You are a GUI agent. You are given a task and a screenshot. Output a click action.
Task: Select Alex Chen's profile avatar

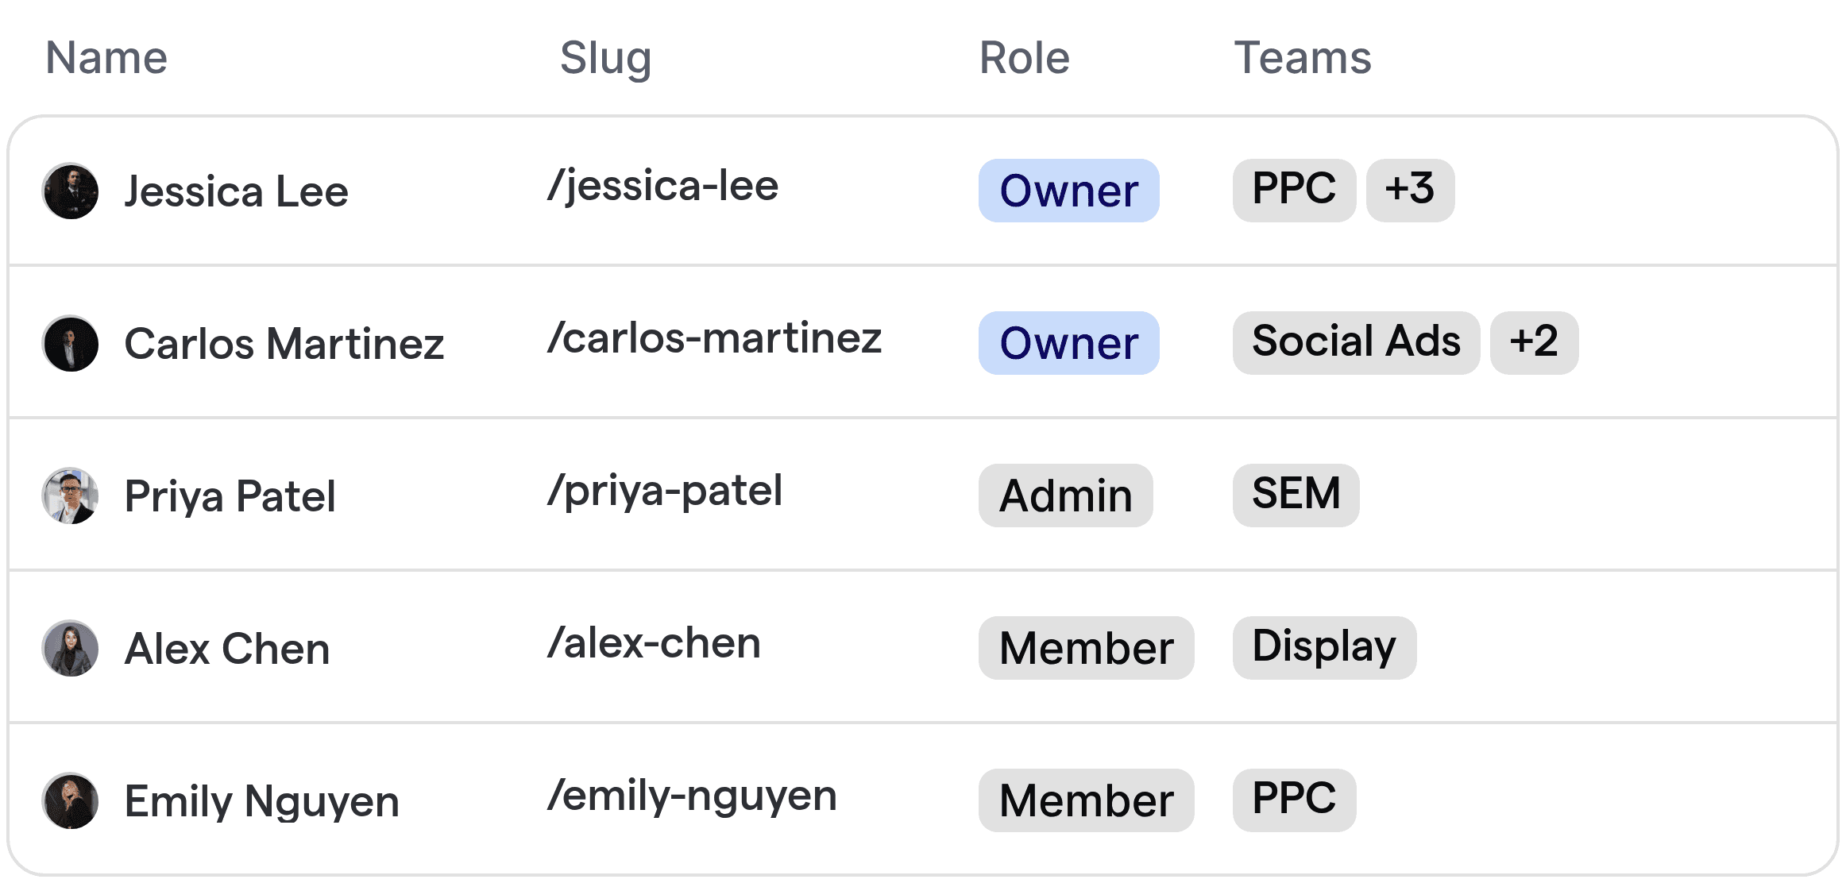click(71, 649)
